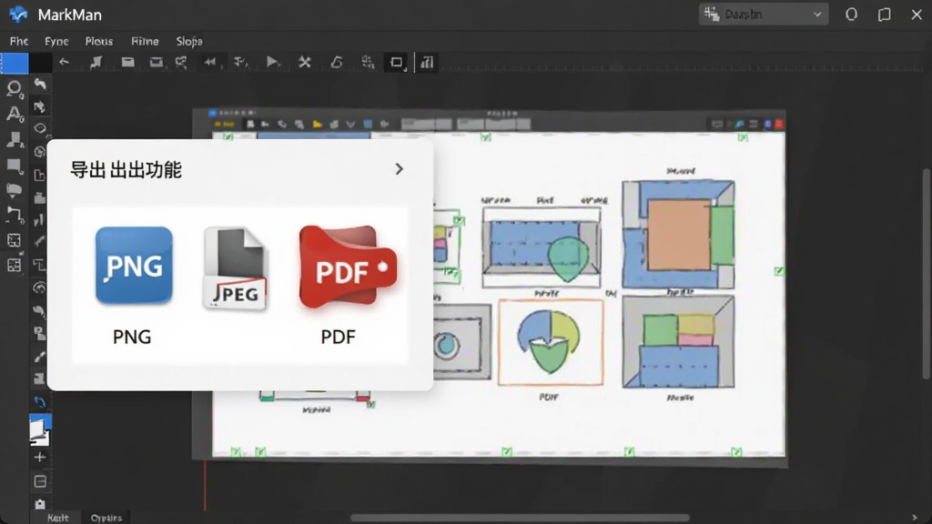Screen dimensions: 932x524
Task: Pick the black swatch beside the blue swatch
Action: [40, 63]
